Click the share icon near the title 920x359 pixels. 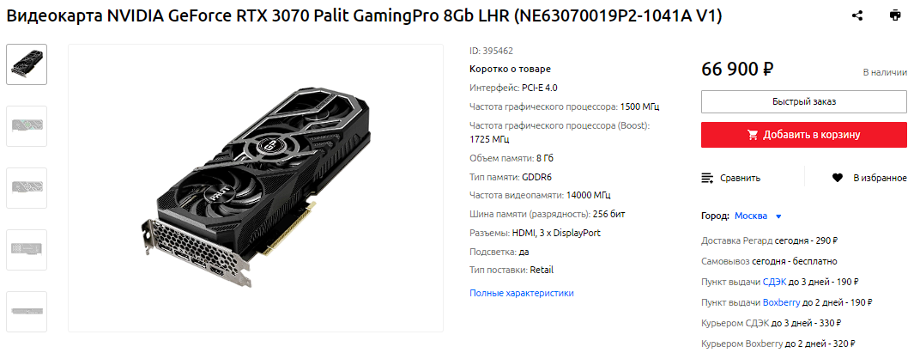[857, 15]
